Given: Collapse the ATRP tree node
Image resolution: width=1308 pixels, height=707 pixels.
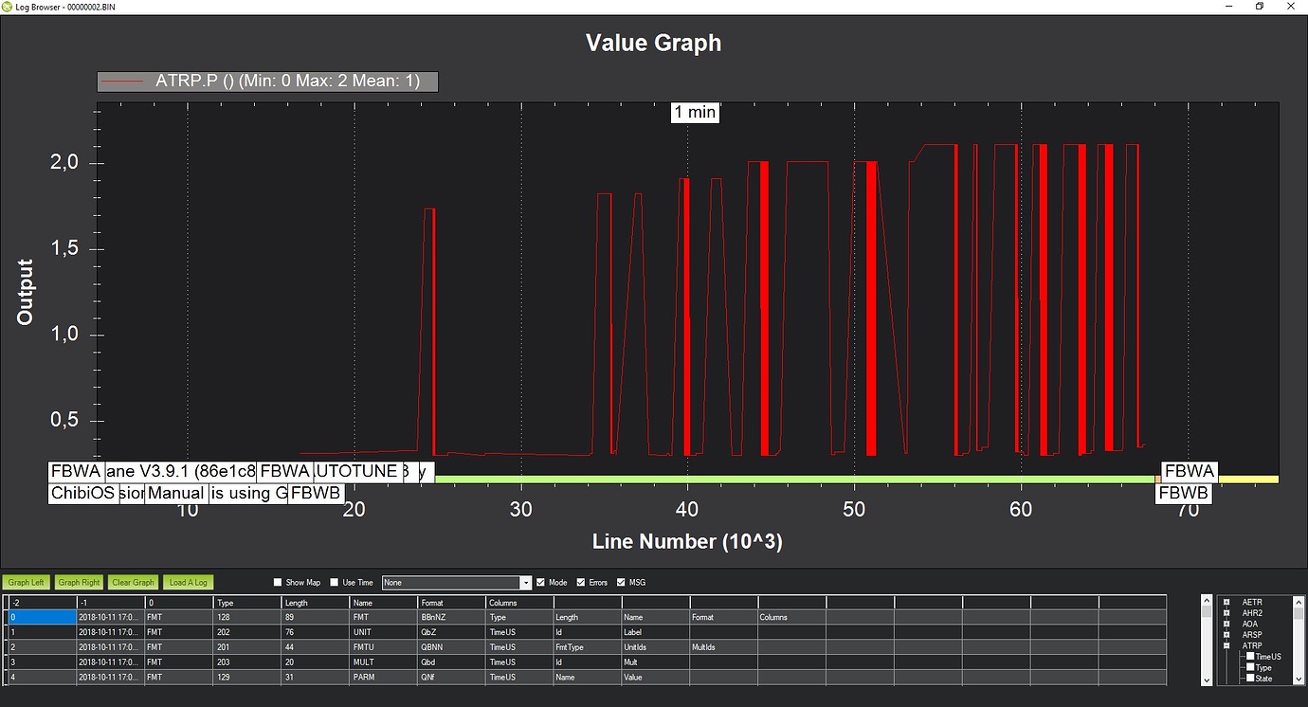Looking at the screenshot, I should (1226, 645).
